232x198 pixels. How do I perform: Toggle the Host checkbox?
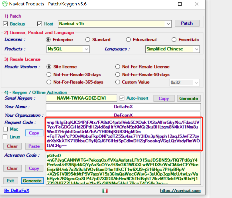tap(40, 24)
